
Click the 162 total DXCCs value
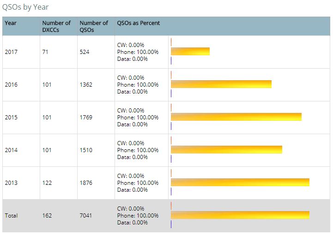[x=47, y=216]
